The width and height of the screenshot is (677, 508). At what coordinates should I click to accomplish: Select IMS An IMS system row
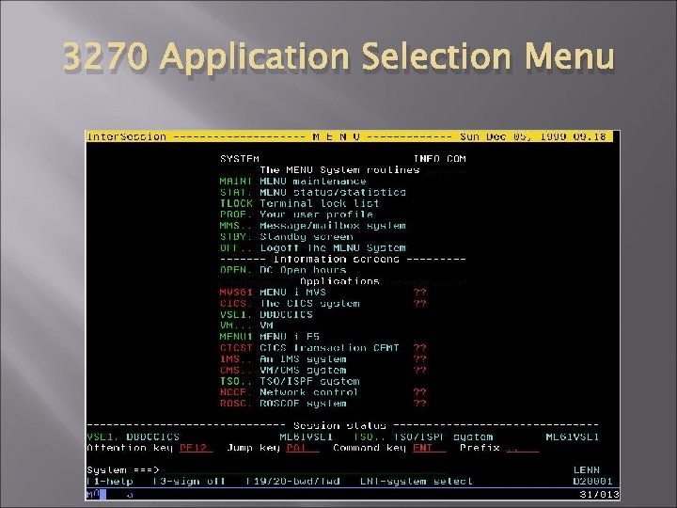pos(323,359)
